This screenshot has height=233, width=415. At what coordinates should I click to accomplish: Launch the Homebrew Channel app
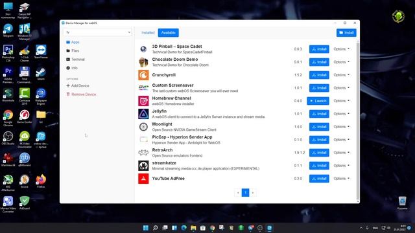click(318, 101)
